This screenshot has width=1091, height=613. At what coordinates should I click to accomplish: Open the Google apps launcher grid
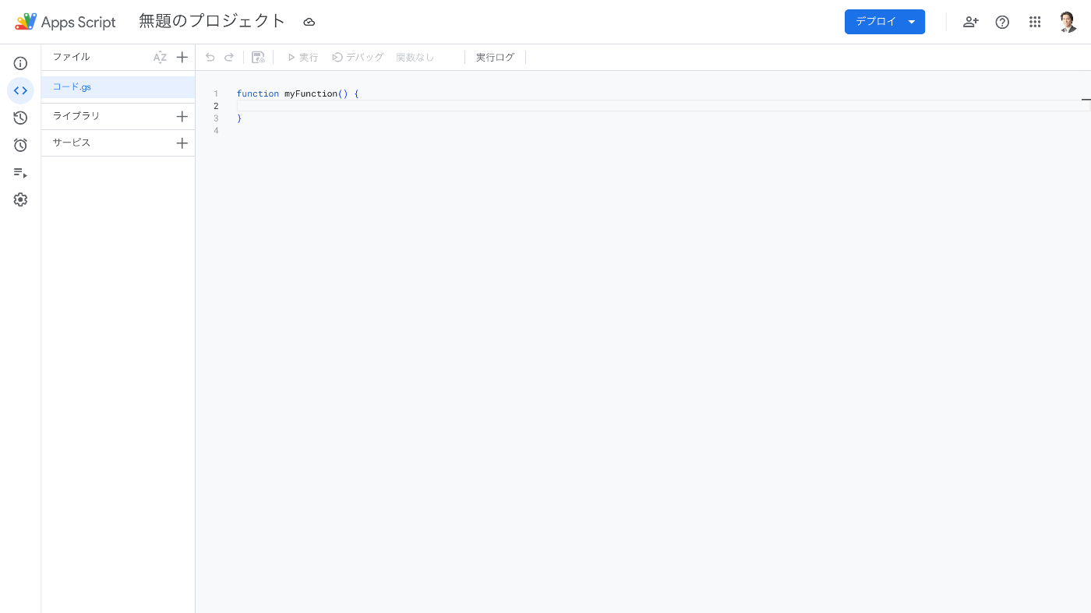[x=1035, y=22]
